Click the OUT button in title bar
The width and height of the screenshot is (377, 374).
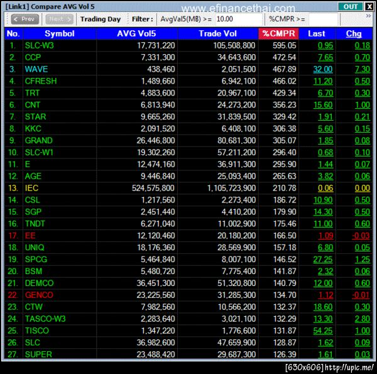coord(350,6)
